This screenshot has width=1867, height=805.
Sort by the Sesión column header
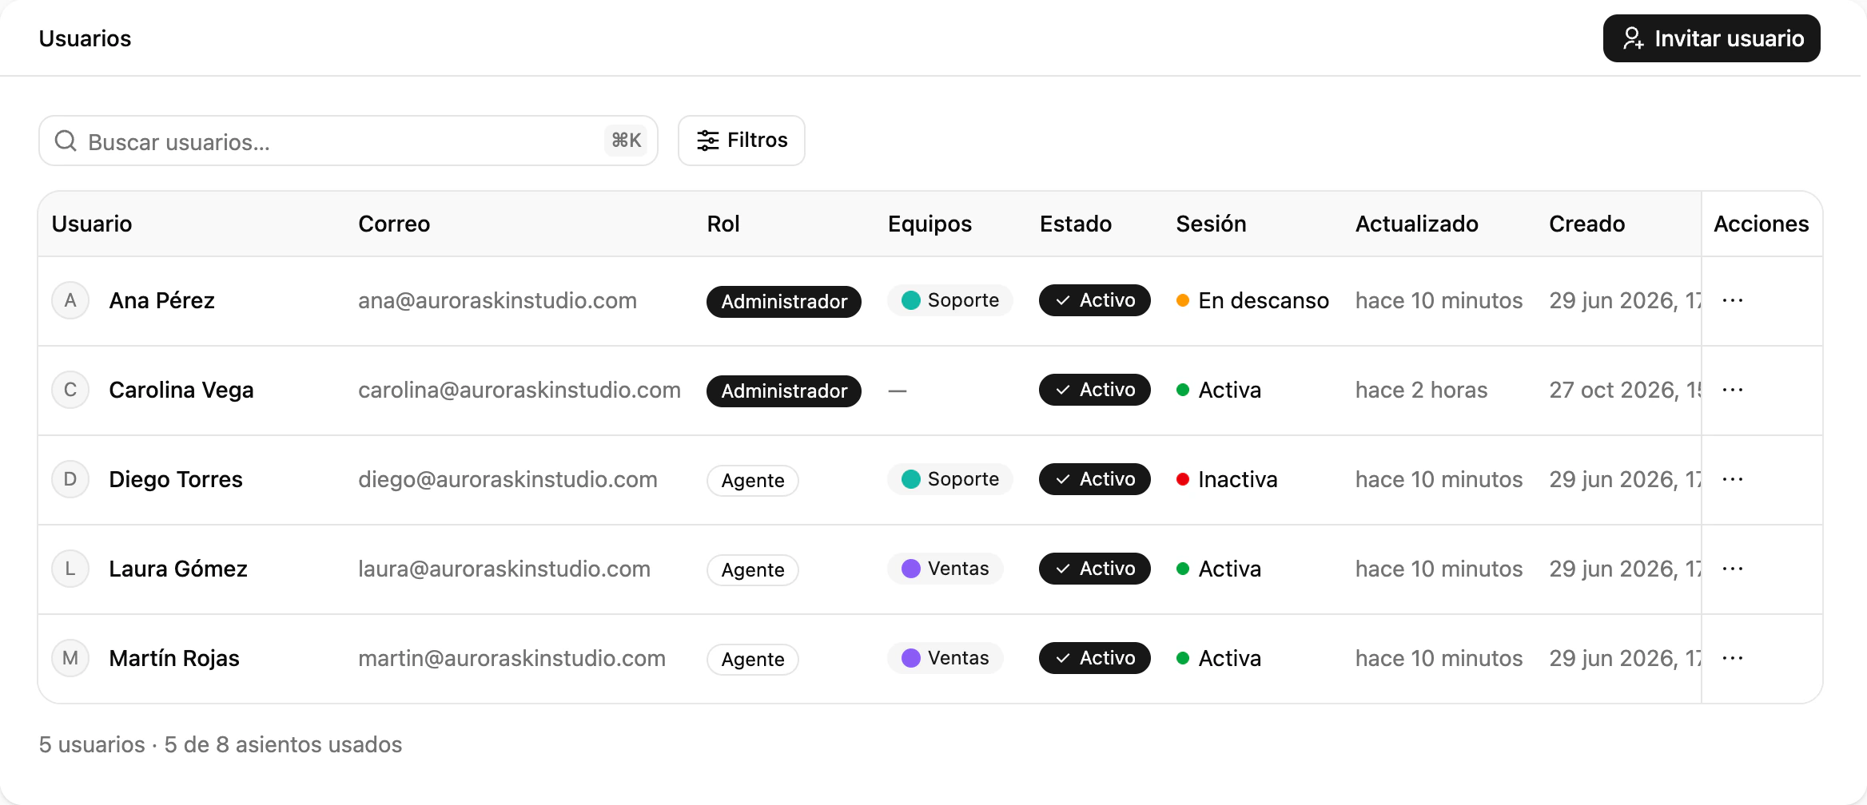coord(1211,224)
